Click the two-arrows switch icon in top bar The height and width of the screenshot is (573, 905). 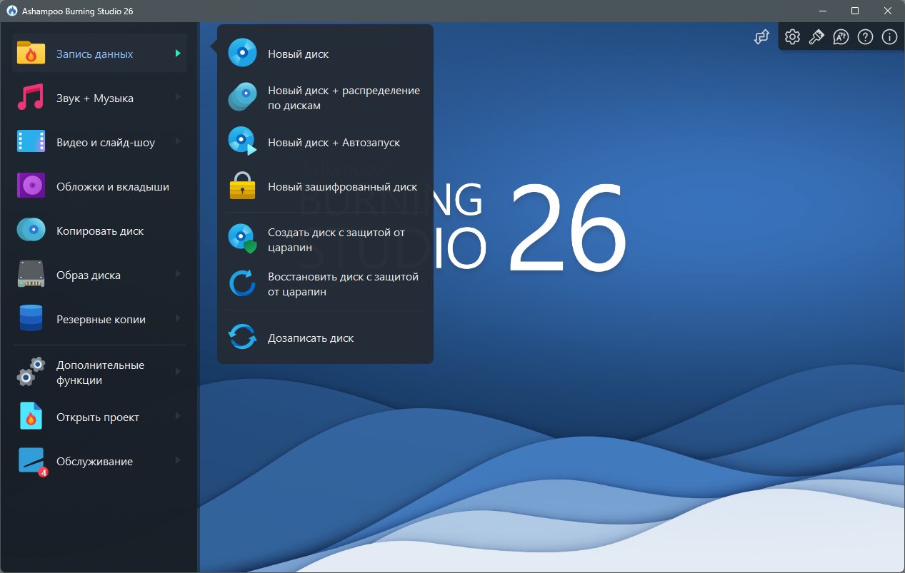point(761,37)
